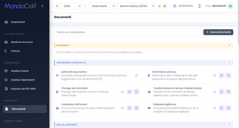Toggle the PREFERITI section header

click(x=144, y=45)
